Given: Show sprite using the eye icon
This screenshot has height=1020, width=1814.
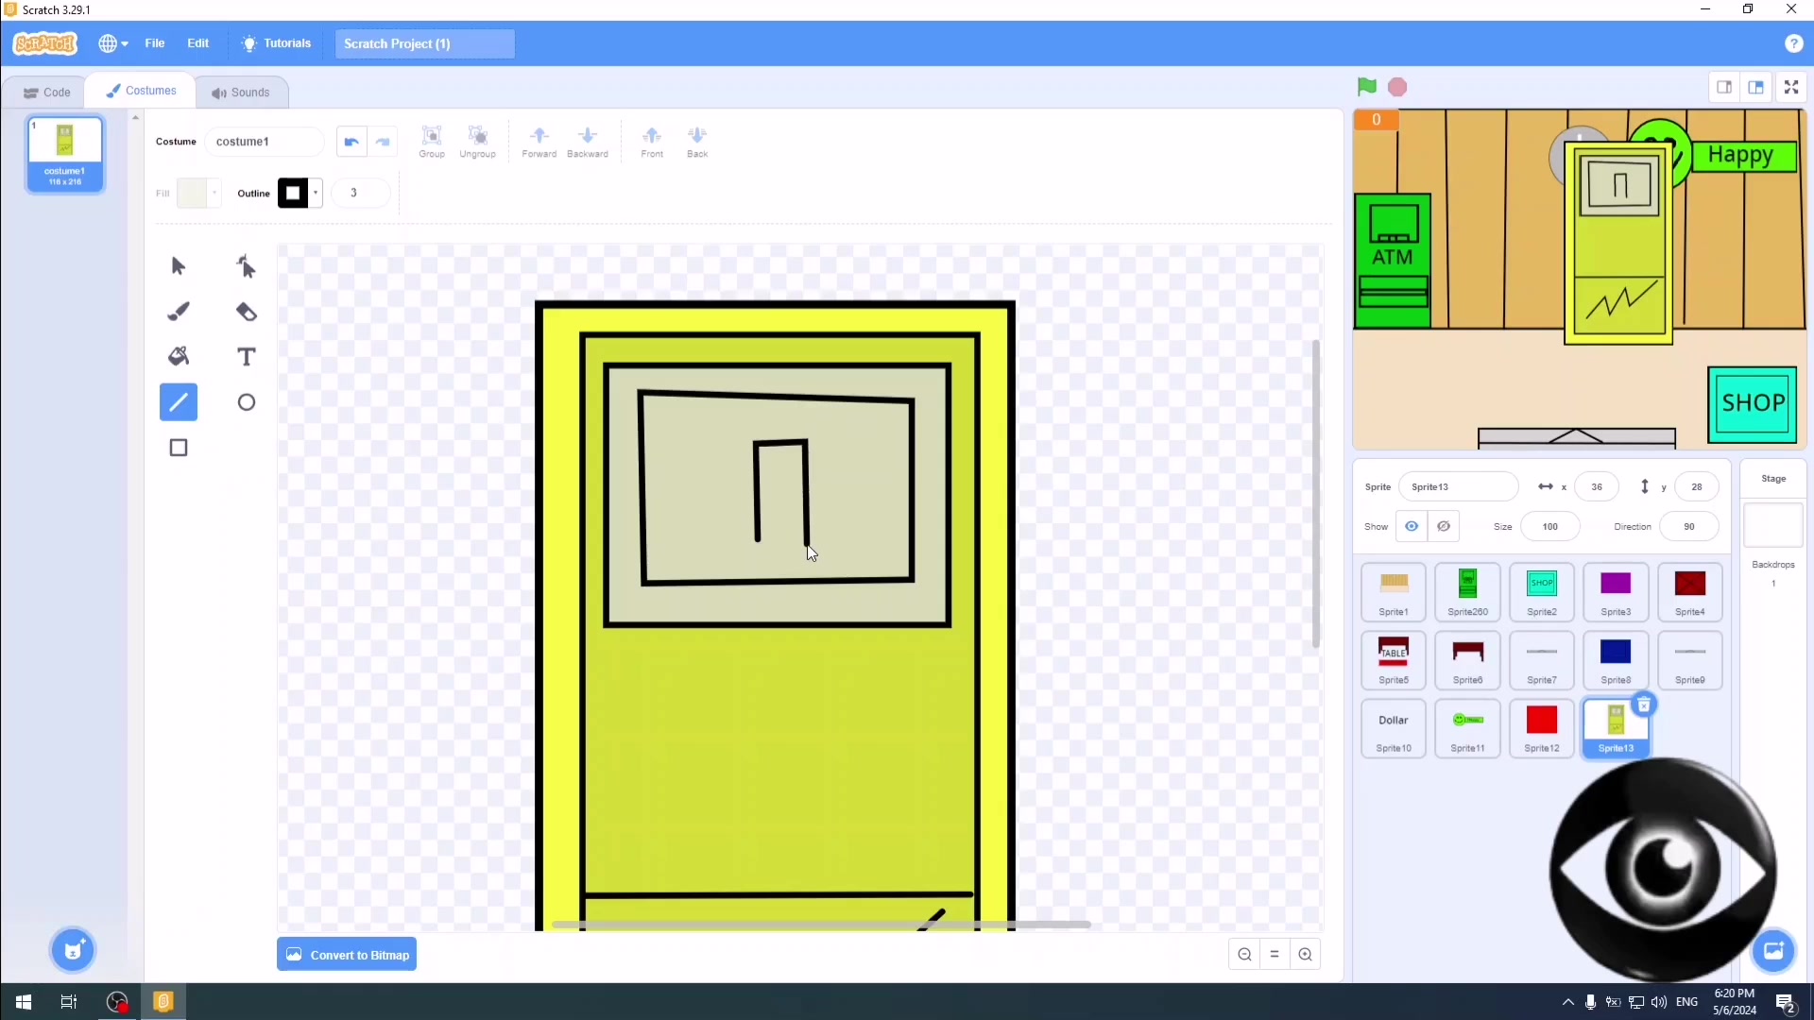Looking at the screenshot, I should pos(1412,526).
